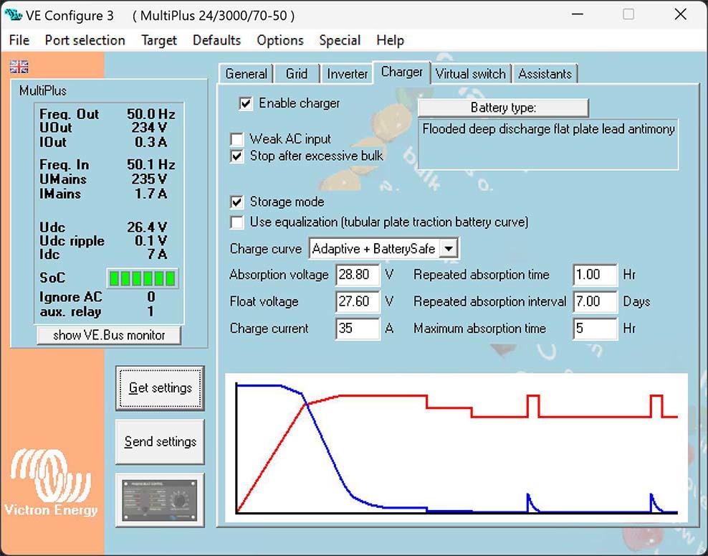The height and width of the screenshot is (556, 708).
Task: Open the Defaults menu
Action: pos(216,40)
